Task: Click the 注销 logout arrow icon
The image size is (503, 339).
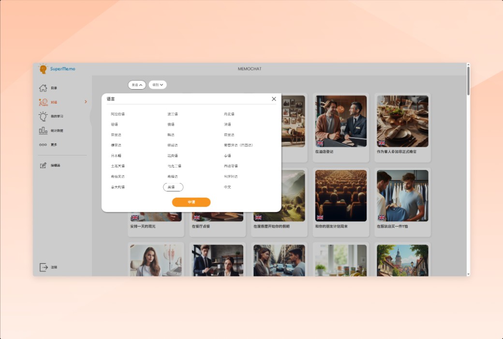Action: pyautogui.click(x=44, y=267)
